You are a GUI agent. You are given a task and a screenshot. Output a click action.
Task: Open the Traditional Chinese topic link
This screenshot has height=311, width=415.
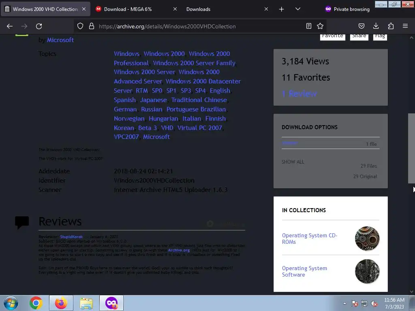tap(199, 100)
